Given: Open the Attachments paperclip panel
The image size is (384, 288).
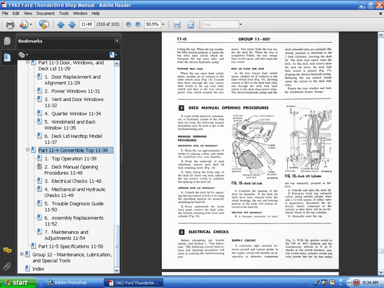Looking at the screenshot, I should pos(7,266).
